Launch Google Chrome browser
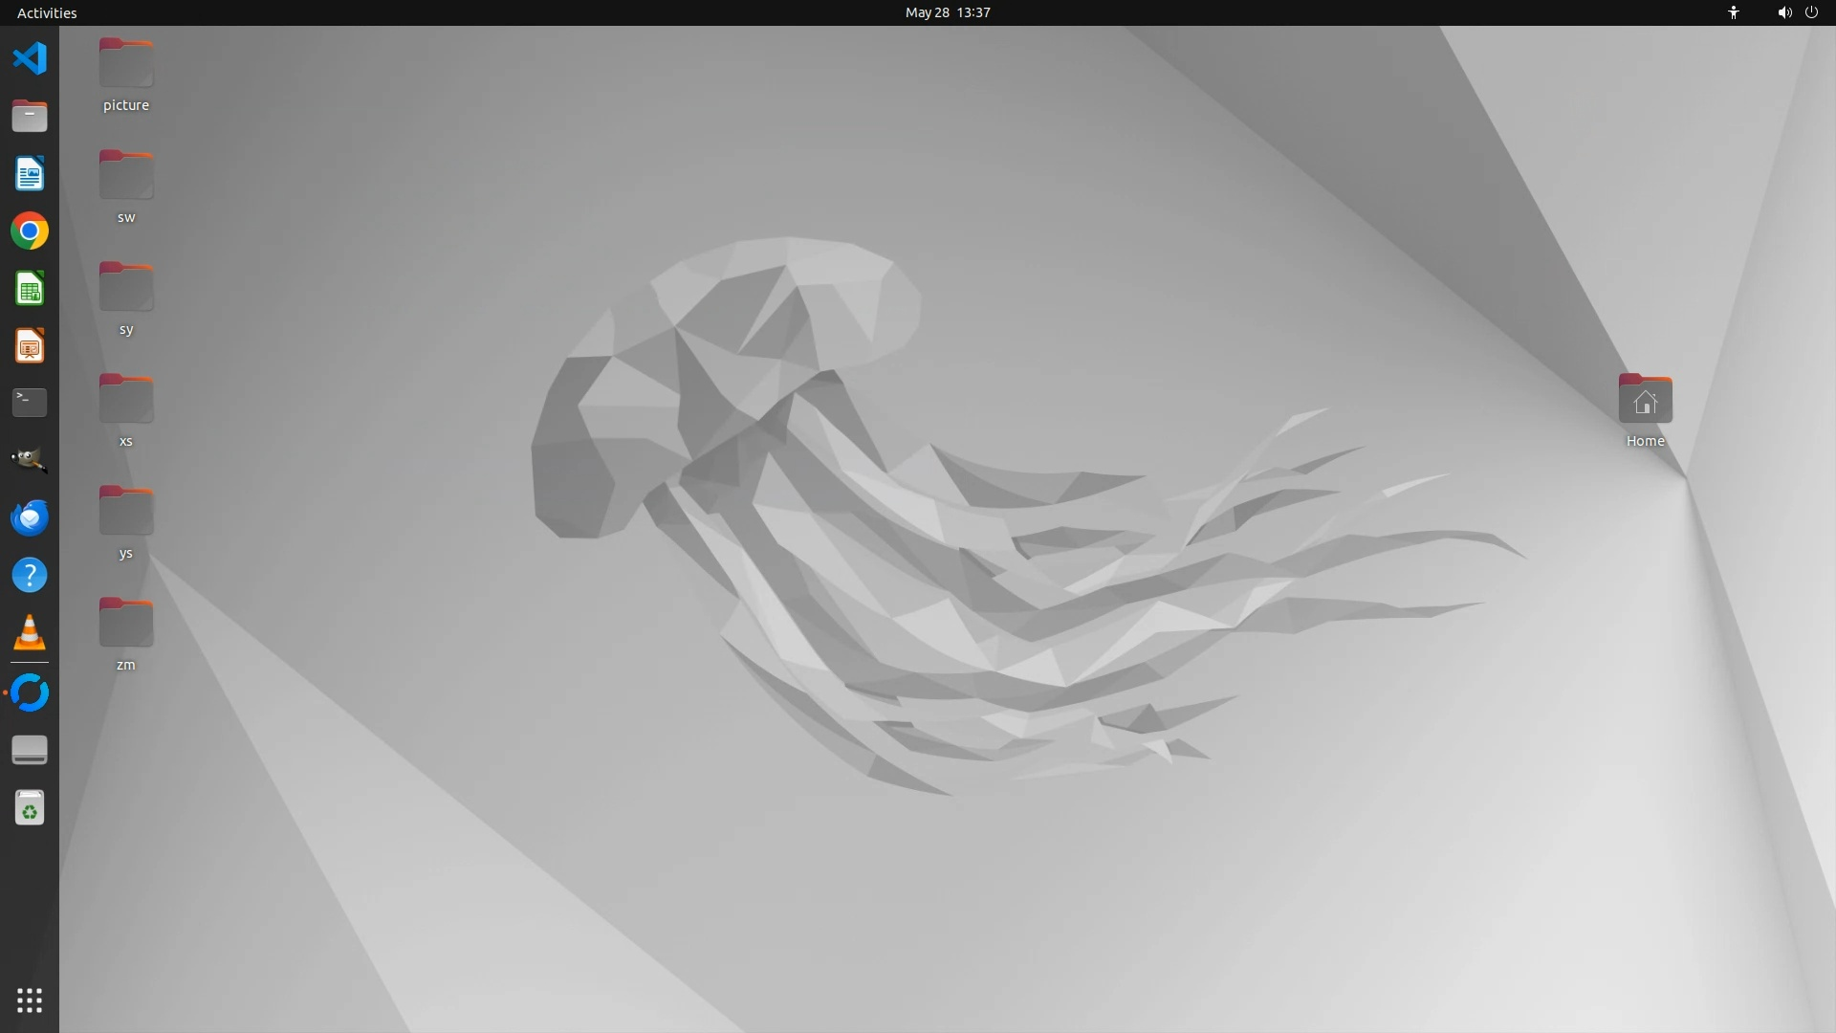Image resolution: width=1836 pixels, height=1033 pixels. (30, 231)
